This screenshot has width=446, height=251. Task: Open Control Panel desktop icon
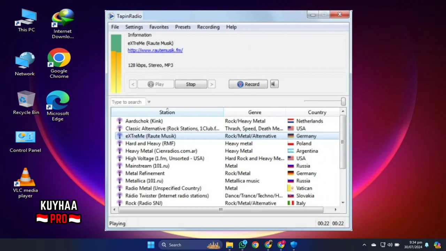[25, 142]
